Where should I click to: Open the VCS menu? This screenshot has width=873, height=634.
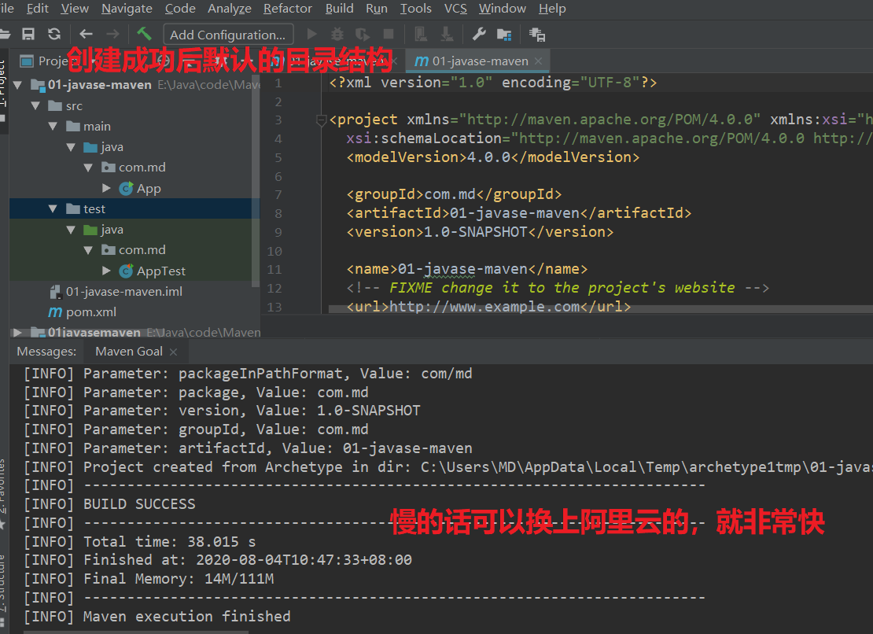455,9
